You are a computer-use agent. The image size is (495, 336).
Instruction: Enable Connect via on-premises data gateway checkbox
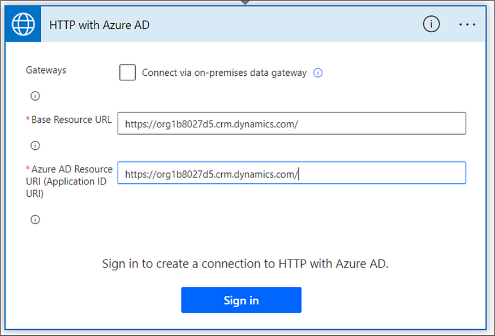point(127,72)
